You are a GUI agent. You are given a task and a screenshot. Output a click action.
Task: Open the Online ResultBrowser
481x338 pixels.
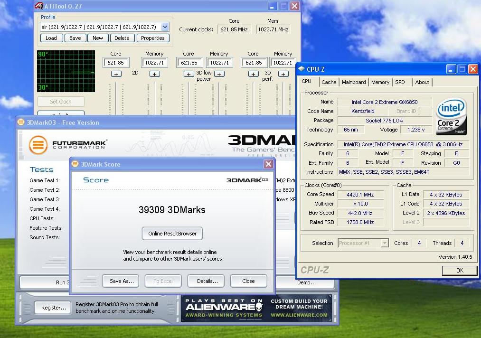(172, 234)
